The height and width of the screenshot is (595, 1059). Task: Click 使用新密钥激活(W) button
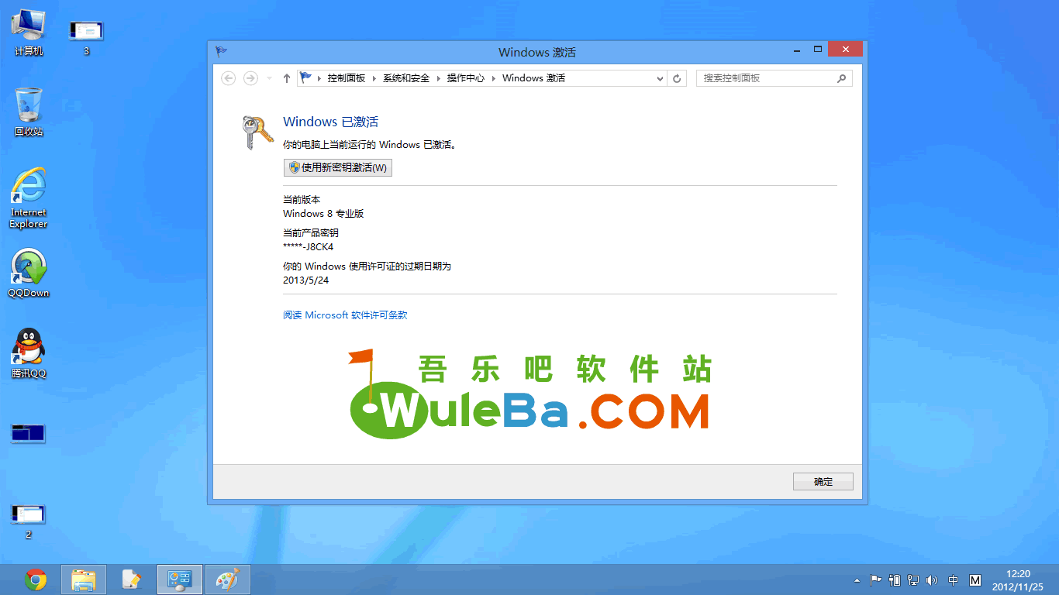point(337,167)
